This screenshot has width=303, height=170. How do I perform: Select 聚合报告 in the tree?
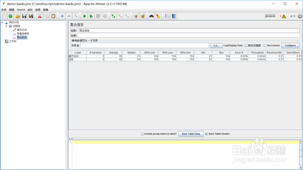(x=22, y=37)
